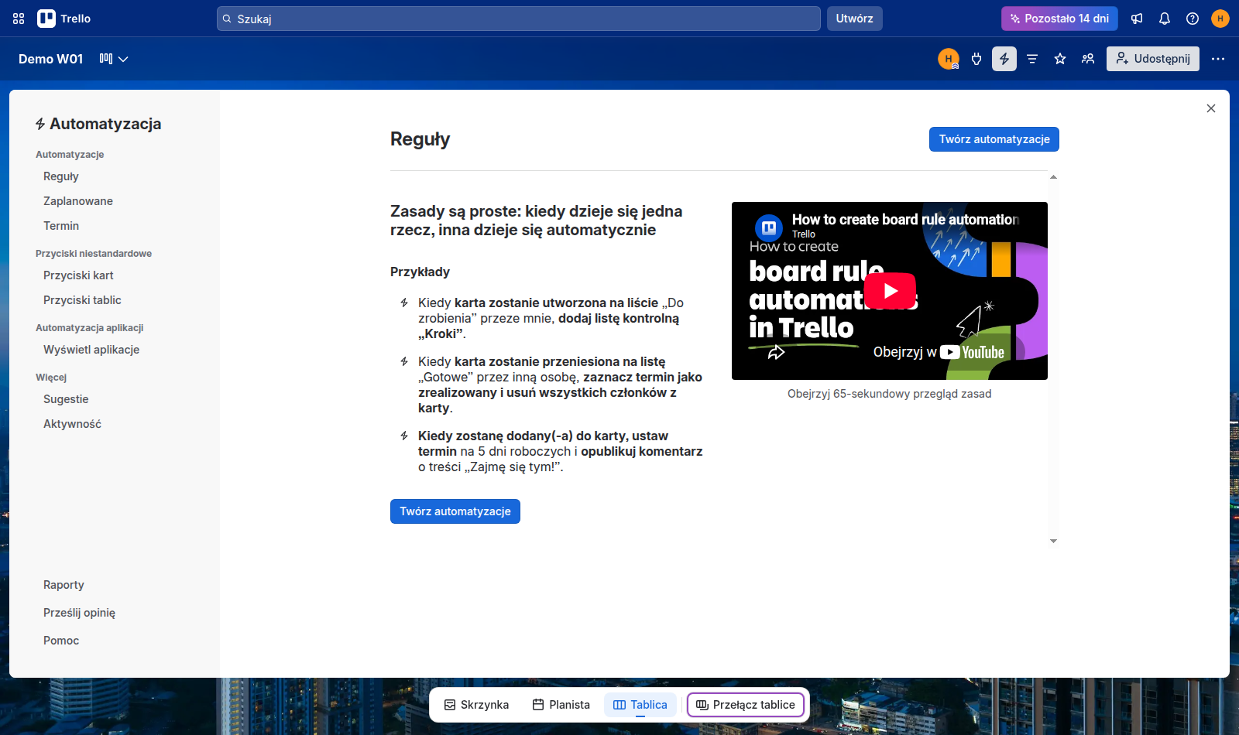Open Przyciski kart in sidebar

[x=78, y=275]
